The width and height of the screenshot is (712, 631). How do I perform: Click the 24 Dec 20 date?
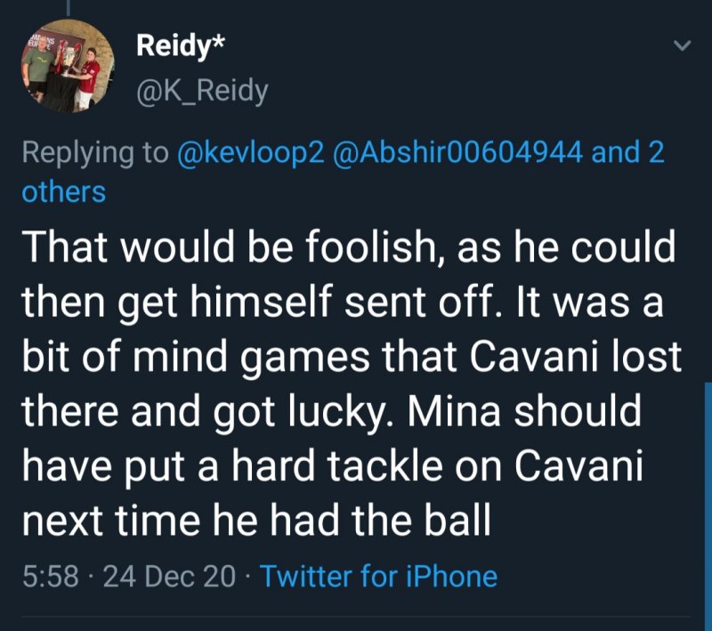click(170, 576)
